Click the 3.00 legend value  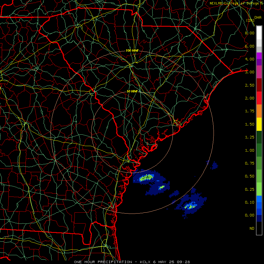(x=250, y=72)
